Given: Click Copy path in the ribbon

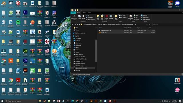Looking at the screenshot, I should tap(89, 17).
